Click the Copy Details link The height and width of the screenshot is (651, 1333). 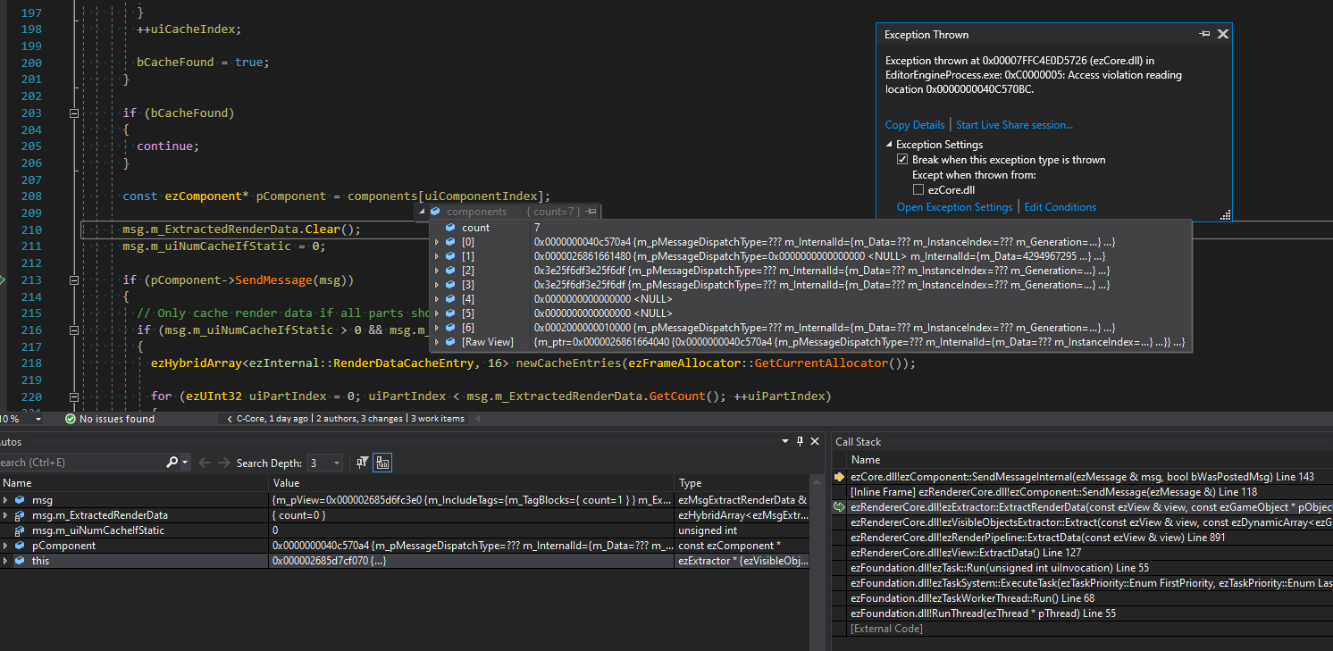[x=914, y=124]
